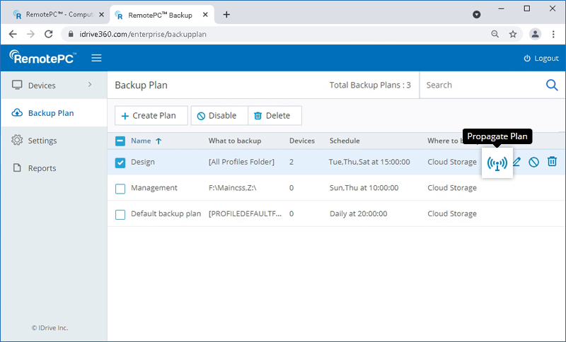Open Reports in the sidebar
This screenshot has height=342, width=566.
42,168
